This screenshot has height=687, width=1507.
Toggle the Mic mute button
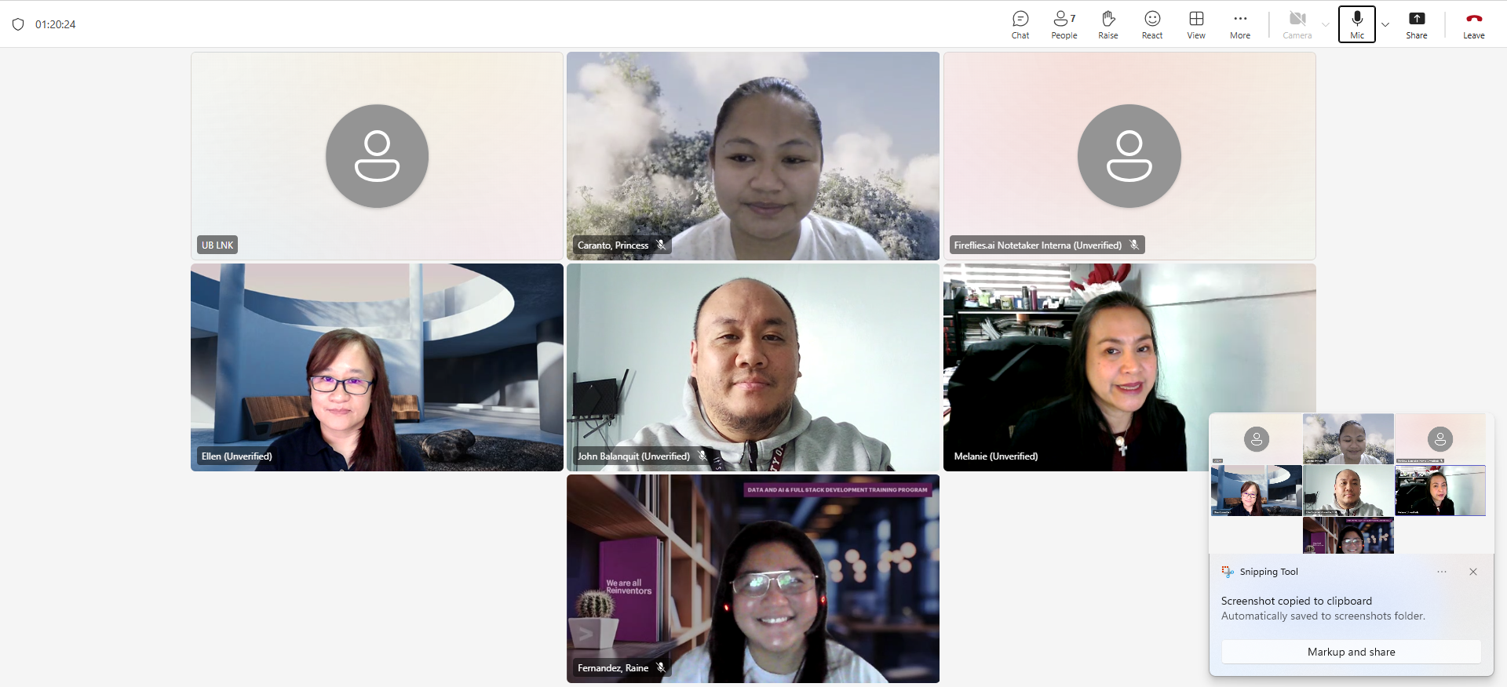click(x=1356, y=24)
